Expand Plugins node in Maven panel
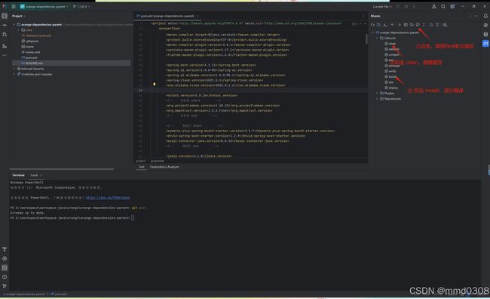This screenshot has width=490, height=299. [x=377, y=94]
